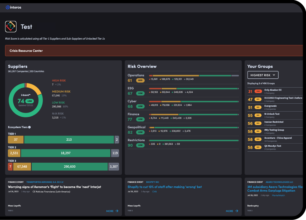Select the Tier 3 segment showing 67,548
Viewport: 306px width, 220px height.
click(x=22, y=167)
